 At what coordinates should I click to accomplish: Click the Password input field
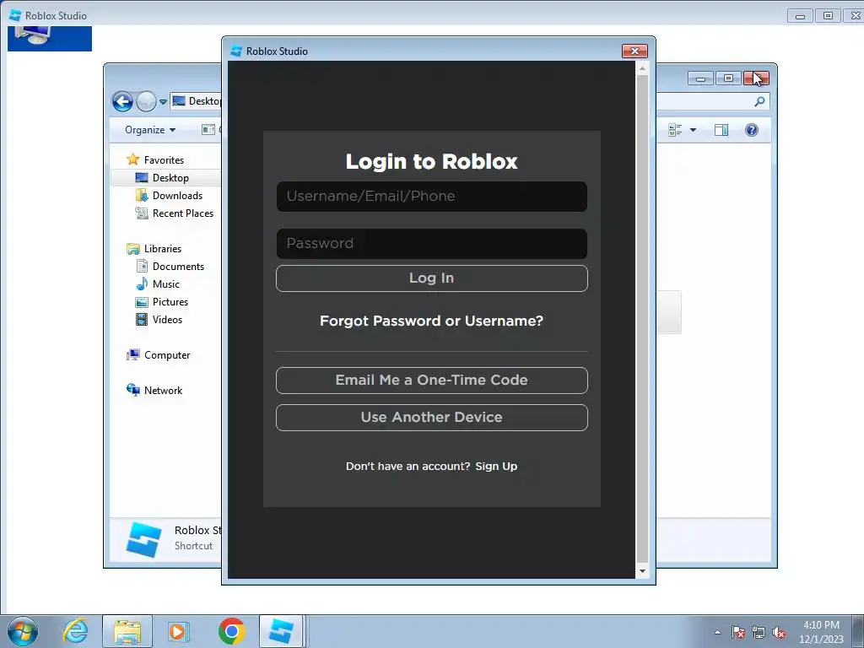click(x=431, y=244)
